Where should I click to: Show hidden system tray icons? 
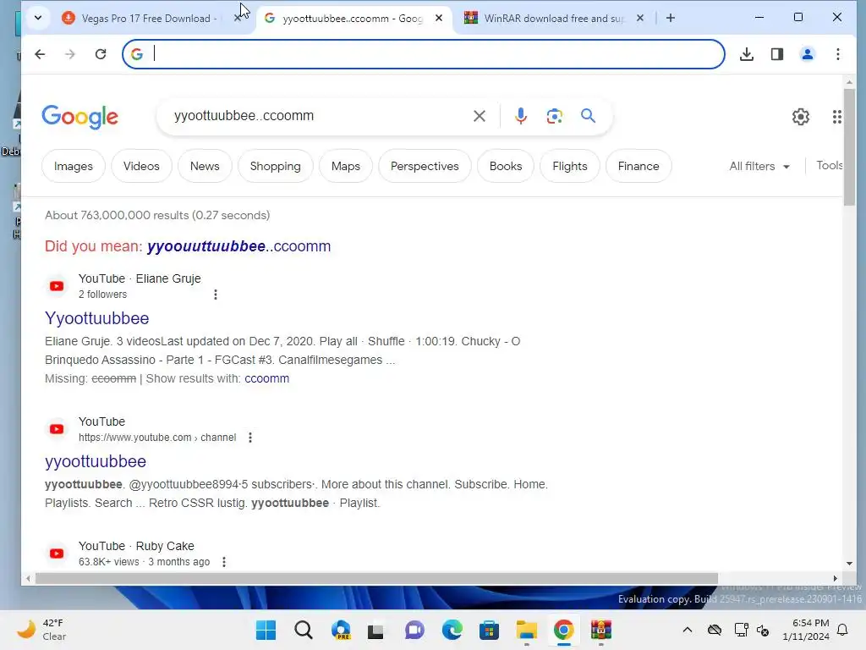click(688, 630)
